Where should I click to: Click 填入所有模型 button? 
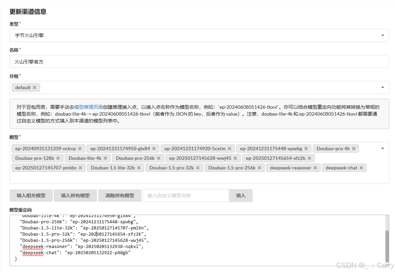(x=75, y=196)
